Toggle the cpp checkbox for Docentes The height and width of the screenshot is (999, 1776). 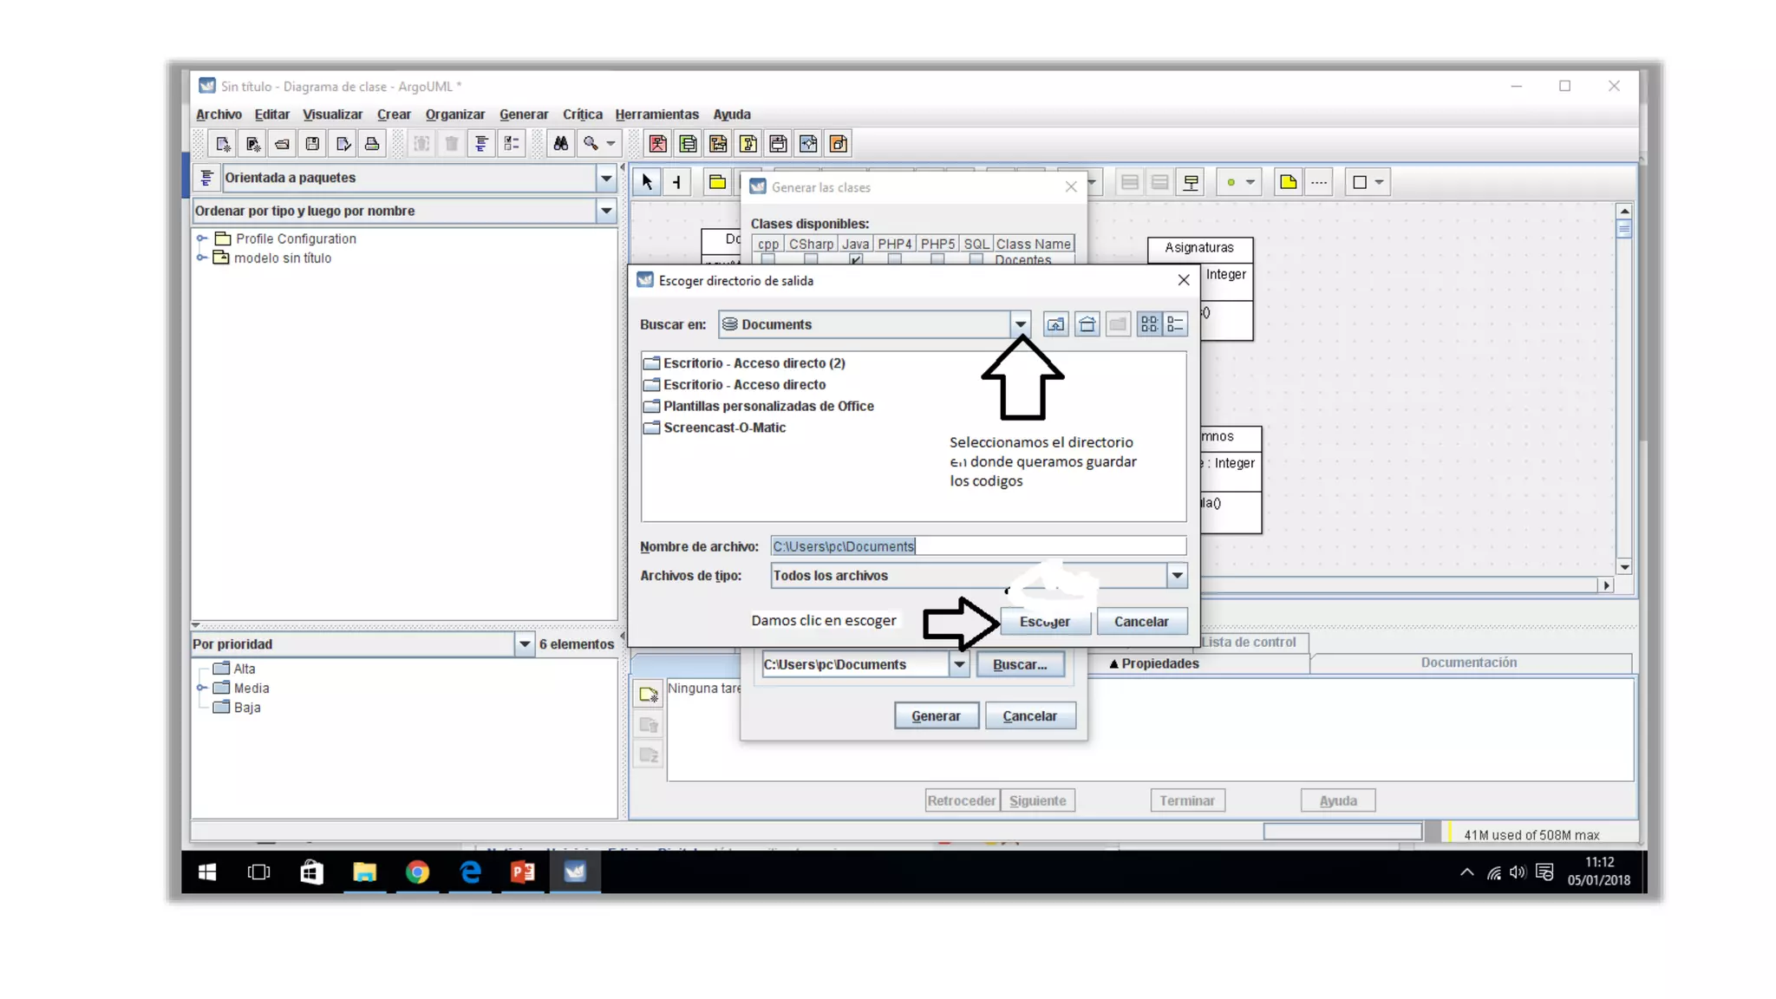[767, 259]
